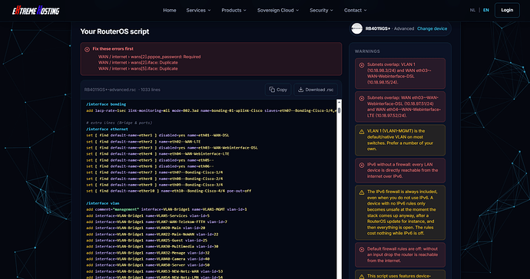Viewport: 530px width, 279px height.
Task: Click the '/interface bonding' code line
Action: (x=106, y=104)
